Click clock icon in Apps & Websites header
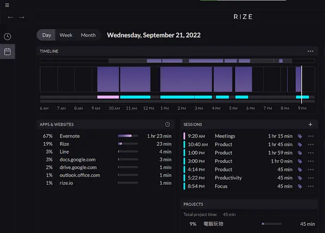Image resolution: width=325 pixels, height=233 pixels. [167, 125]
